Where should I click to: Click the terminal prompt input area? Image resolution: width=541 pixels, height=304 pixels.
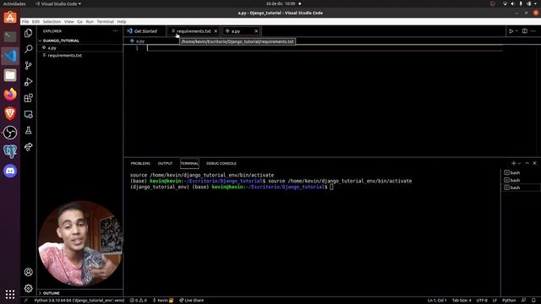click(331, 187)
